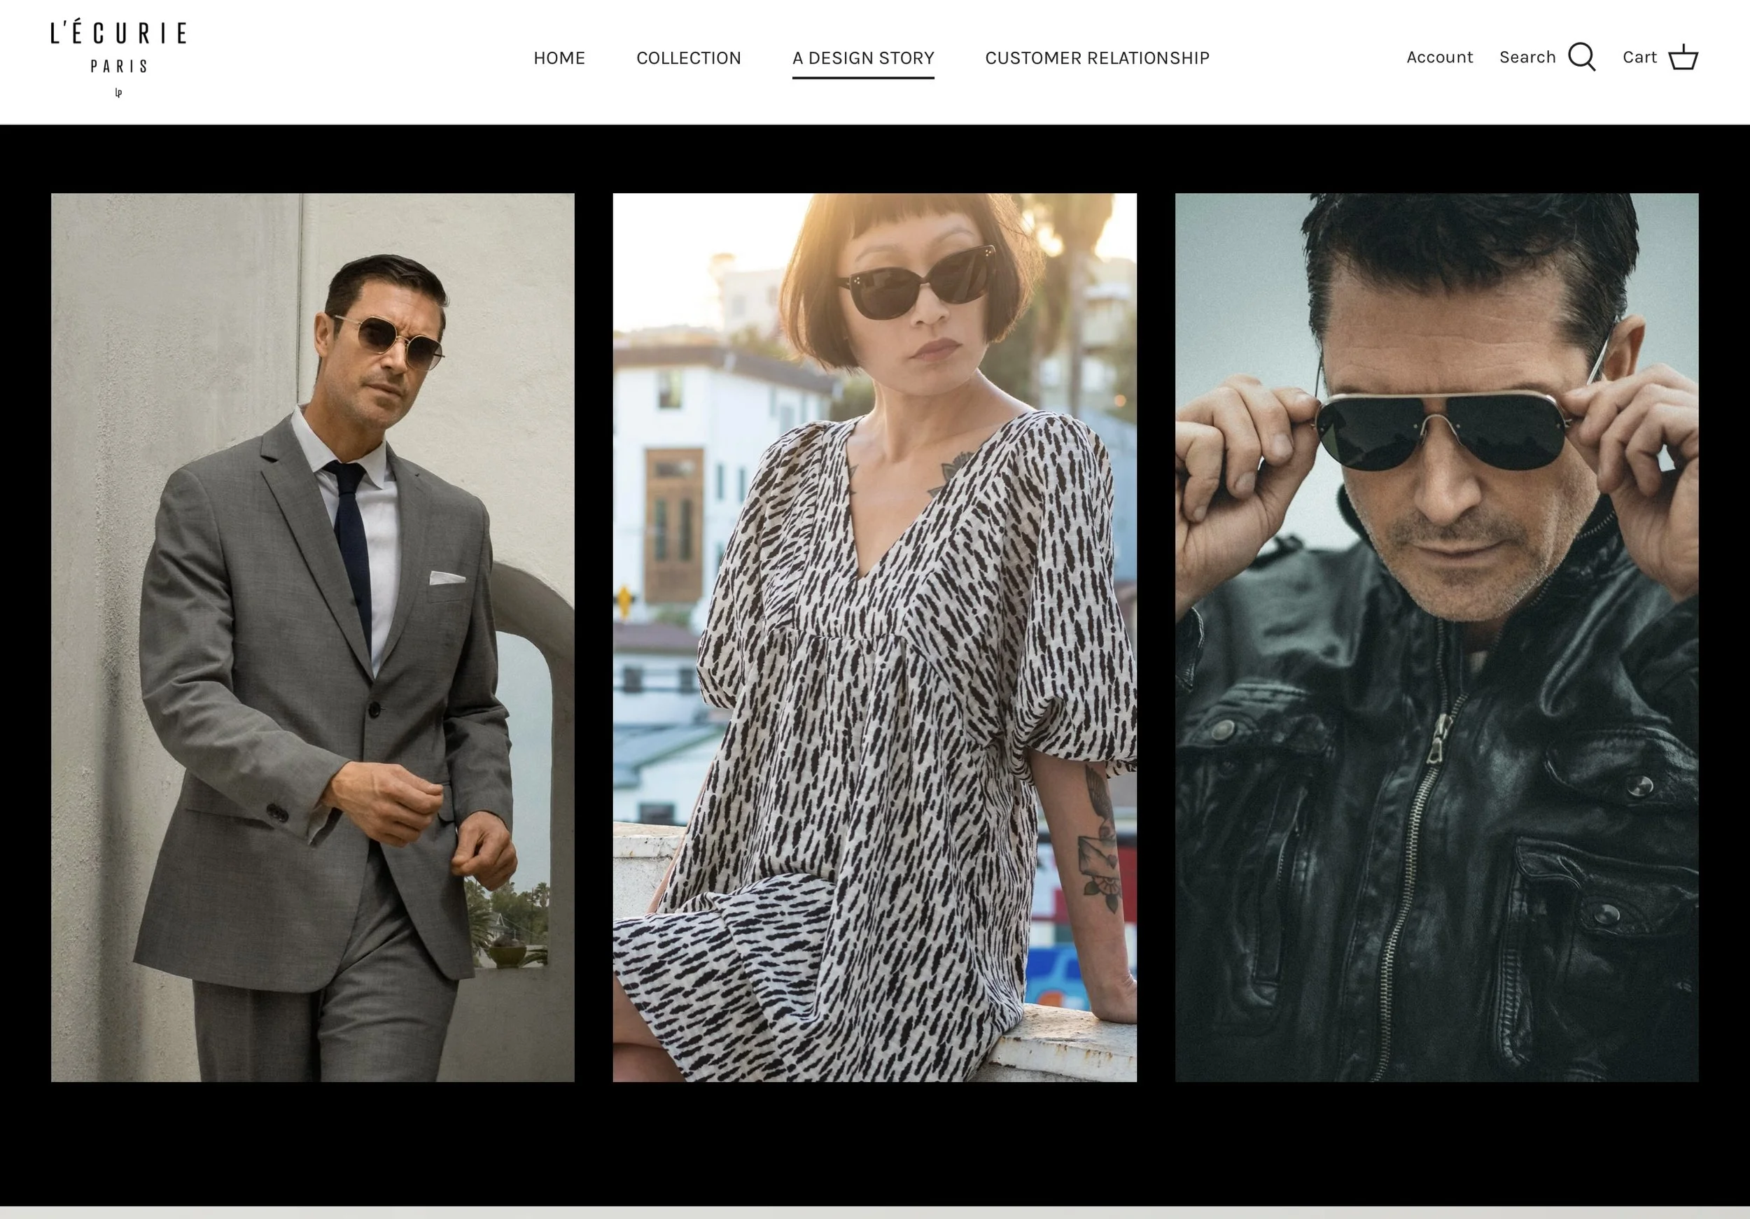The height and width of the screenshot is (1219, 1750).
Task: Click the Cart text label
Action: pyautogui.click(x=1639, y=57)
